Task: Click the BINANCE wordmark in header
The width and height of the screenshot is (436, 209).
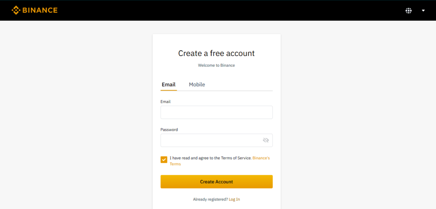Action: (40, 11)
